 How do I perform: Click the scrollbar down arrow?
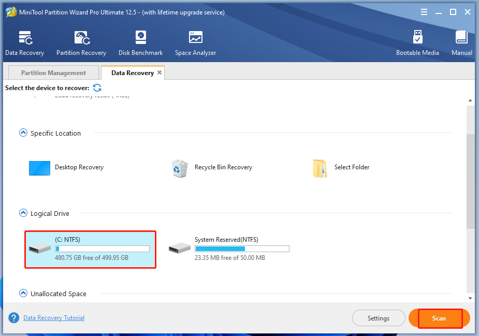click(470, 298)
